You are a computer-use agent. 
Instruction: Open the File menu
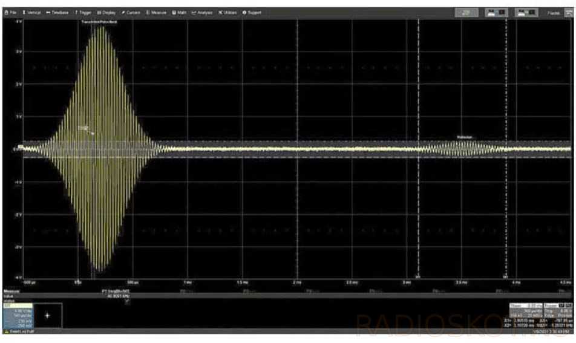point(11,12)
